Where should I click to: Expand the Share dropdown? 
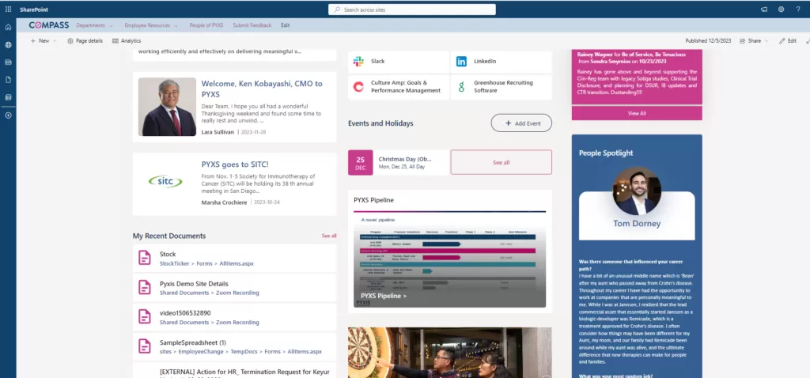757,40
